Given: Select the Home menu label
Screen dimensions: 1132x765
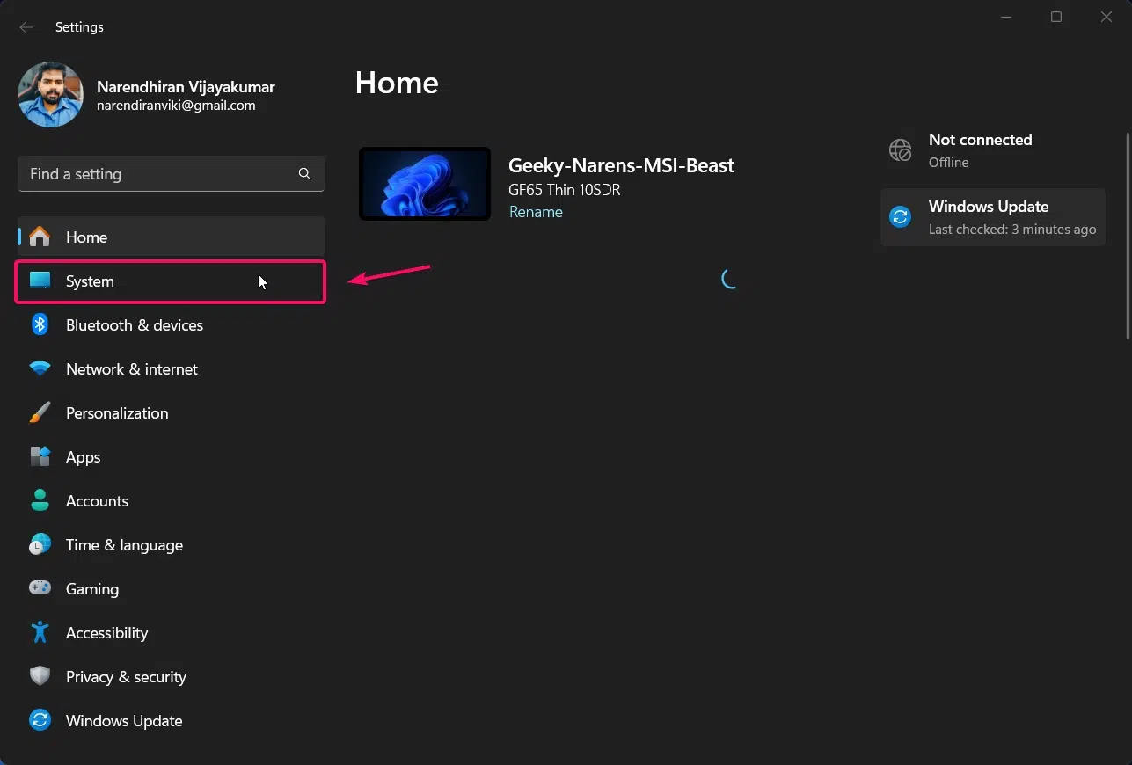Looking at the screenshot, I should click(x=86, y=237).
